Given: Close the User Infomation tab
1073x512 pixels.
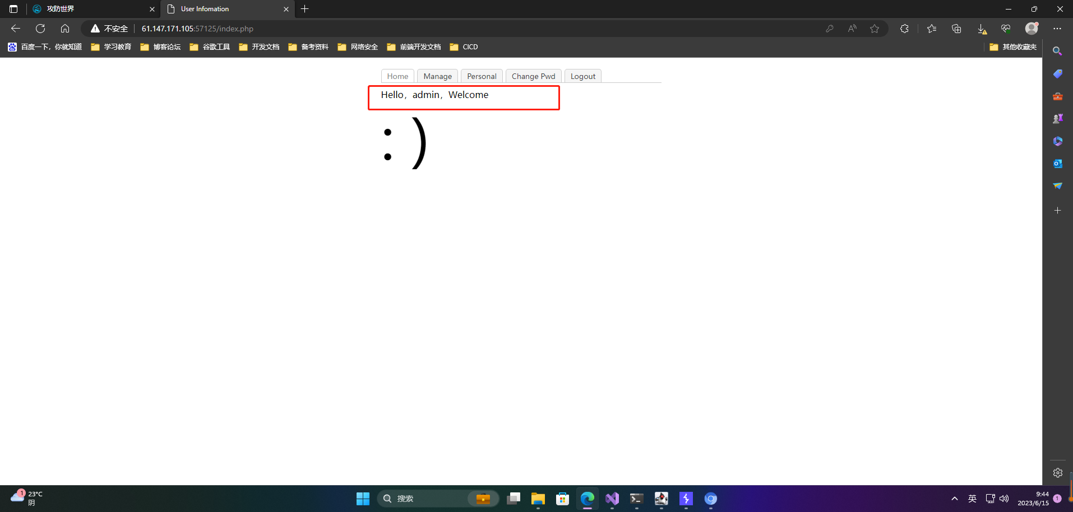Looking at the screenshot, I should (x=286, y=9).
